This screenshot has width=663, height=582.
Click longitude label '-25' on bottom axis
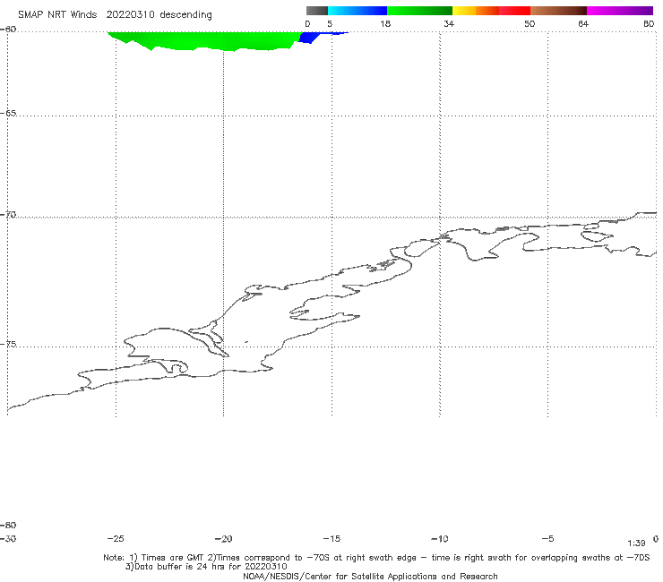116,539
